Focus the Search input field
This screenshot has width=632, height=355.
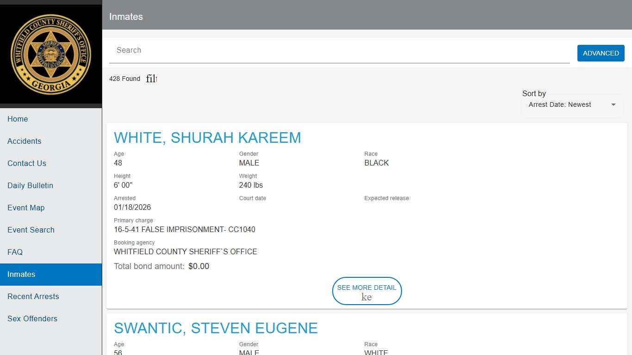(339, 50)
